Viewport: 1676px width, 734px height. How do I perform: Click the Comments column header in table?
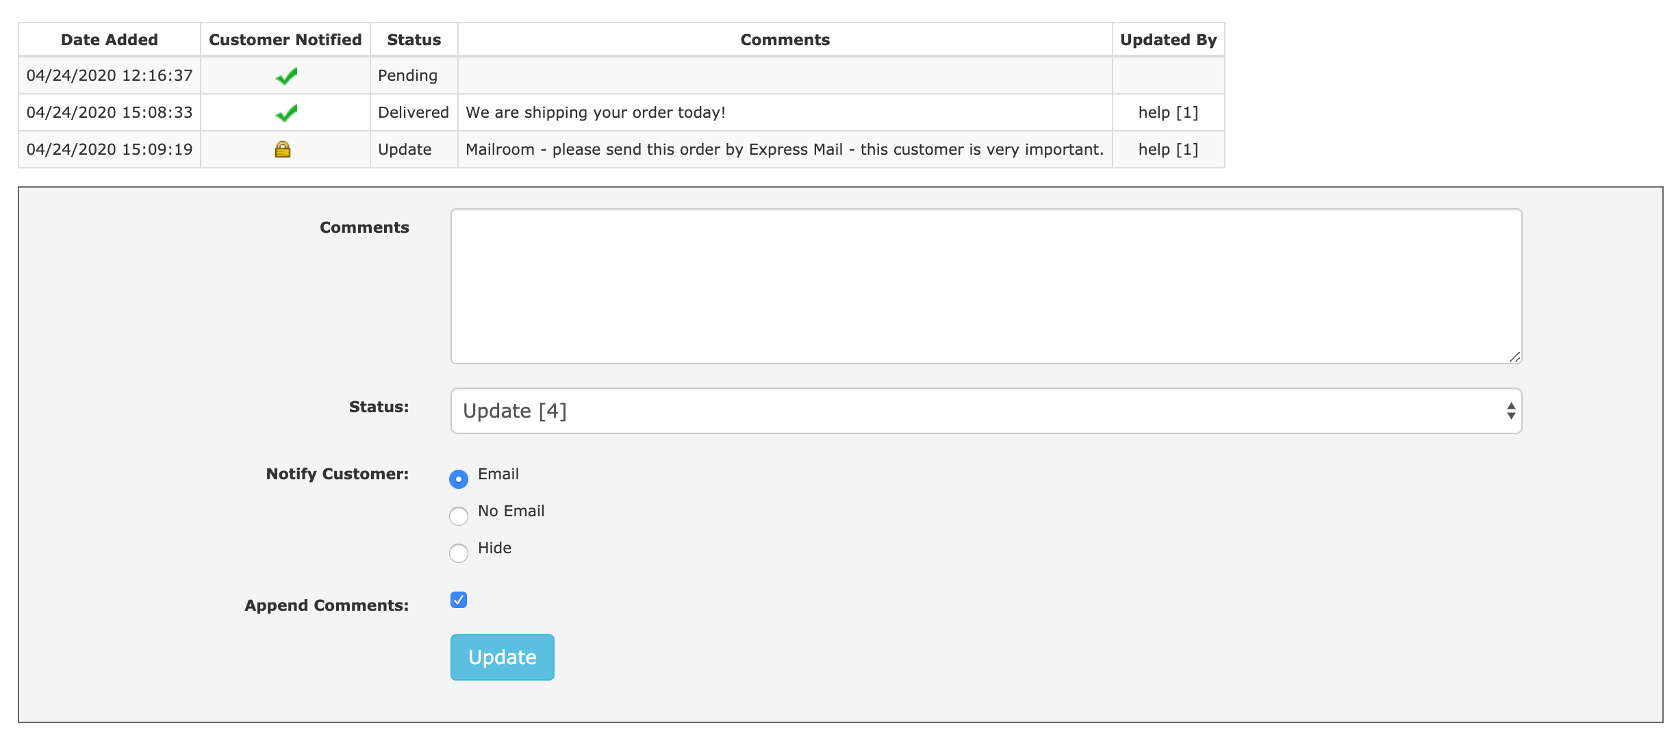(x=785, y=40)
